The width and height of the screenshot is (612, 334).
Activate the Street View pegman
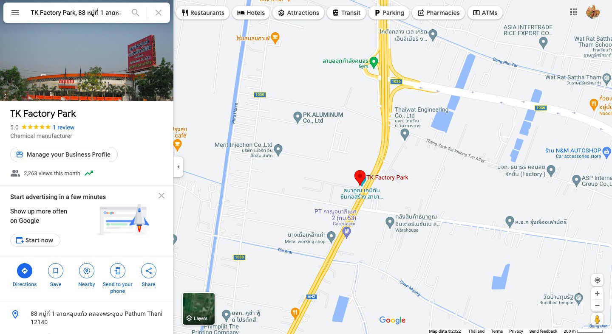[597, 319]
